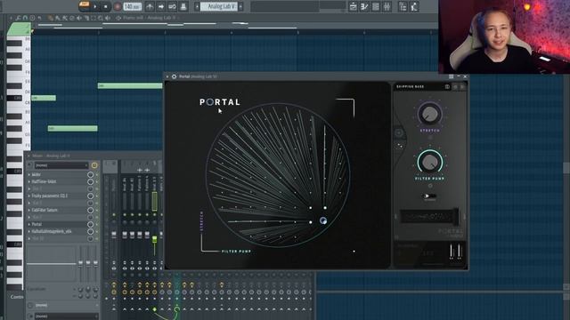This screenshot has width=570, height=320.
Task: Expand the HalfTime slot menu arrow
Action: [x=29, y=181]
